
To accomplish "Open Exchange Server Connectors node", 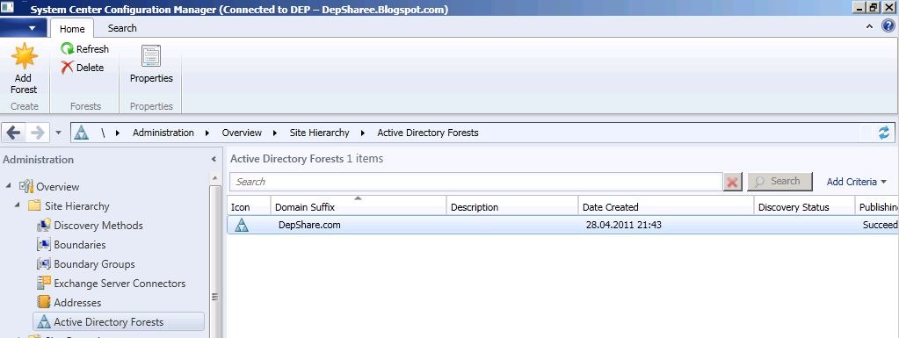I will coord(120,284).
